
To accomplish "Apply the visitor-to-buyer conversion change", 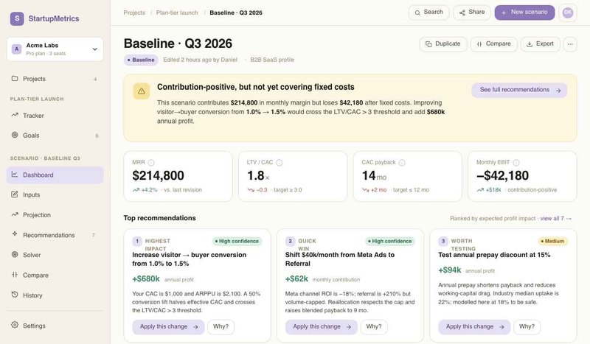I will tap(168, 327).
